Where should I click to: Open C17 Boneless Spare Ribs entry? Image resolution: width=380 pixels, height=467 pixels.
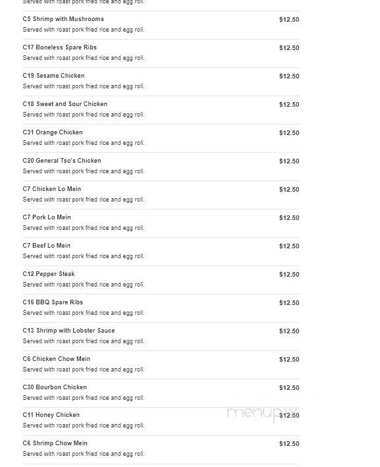point(59,47)
